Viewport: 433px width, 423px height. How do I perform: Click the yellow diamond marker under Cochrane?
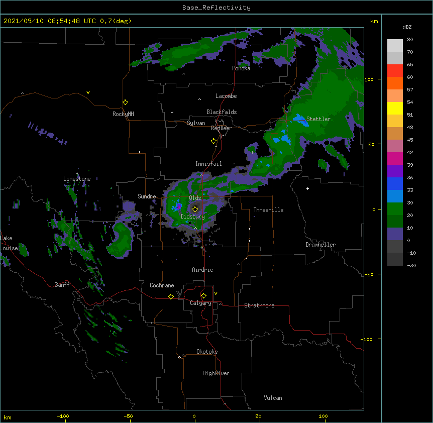[171, 296]
